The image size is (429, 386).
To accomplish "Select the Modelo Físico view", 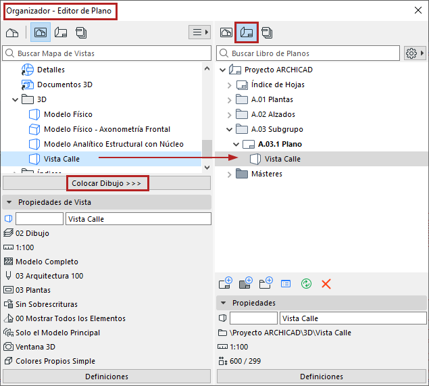I will [68, 114].
